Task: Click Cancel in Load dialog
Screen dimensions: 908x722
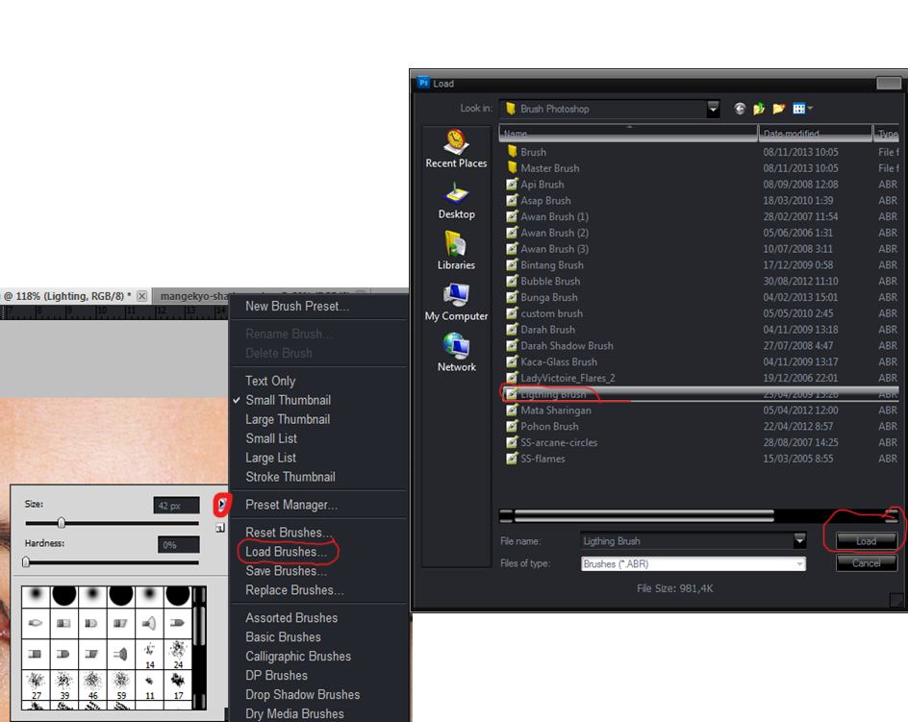Action: click(x=867, y=563)
